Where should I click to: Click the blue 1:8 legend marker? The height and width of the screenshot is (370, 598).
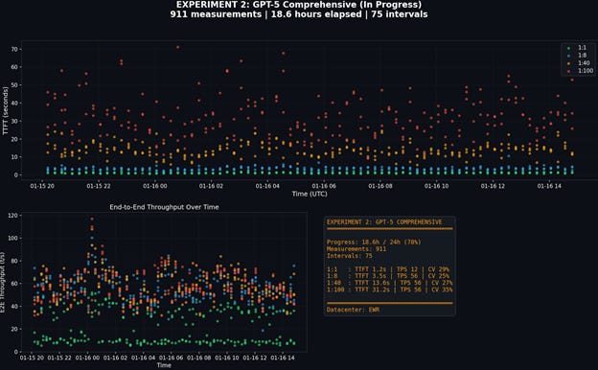(x=568, y=56)
